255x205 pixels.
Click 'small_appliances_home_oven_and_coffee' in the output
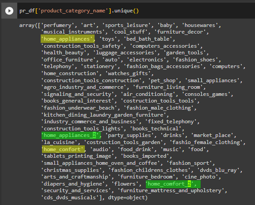tap(100, 163)
